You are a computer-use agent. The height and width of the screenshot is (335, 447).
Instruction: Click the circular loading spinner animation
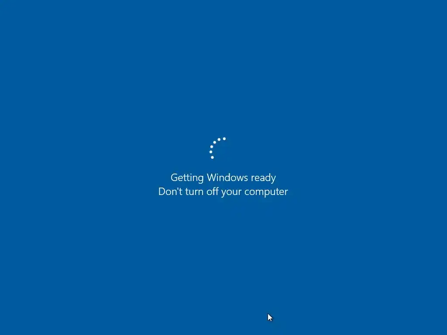point(218,148)
